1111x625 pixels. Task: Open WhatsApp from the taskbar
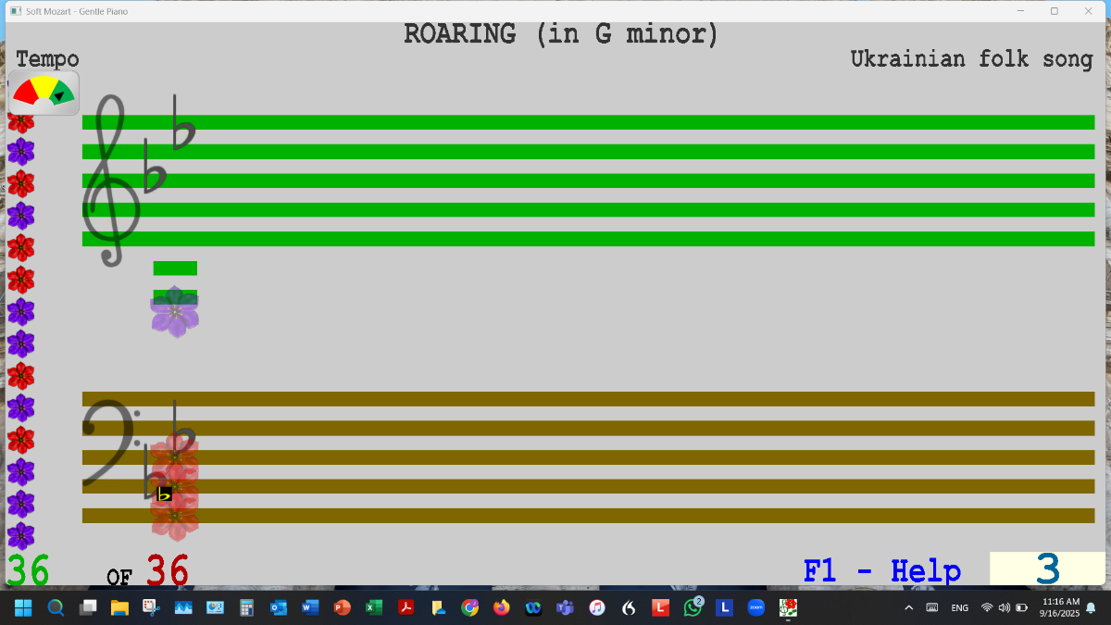point(693,608)
